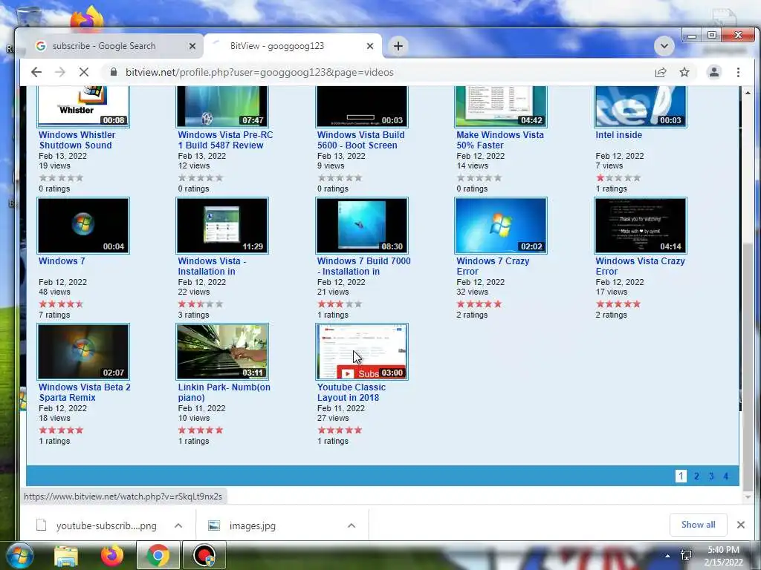Open Windows Vista Beta 2 Sparta Remix link
This screenshot has height=570, width=761.
[x=85, y=392]
